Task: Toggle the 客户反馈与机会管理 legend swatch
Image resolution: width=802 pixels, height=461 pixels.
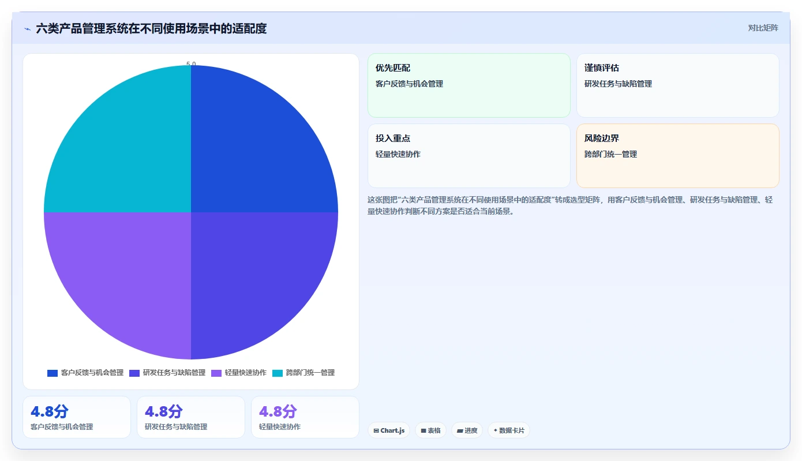Action: [53, 373]
